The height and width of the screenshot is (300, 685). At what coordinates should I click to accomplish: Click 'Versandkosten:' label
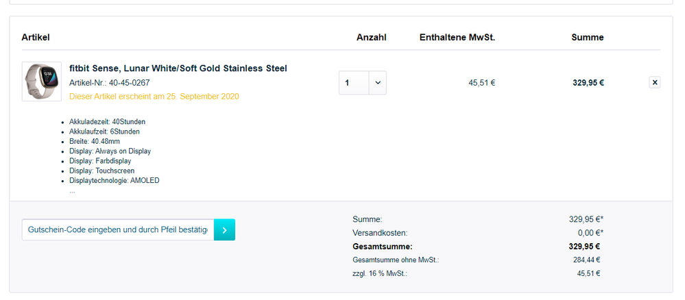coord(380,233)
